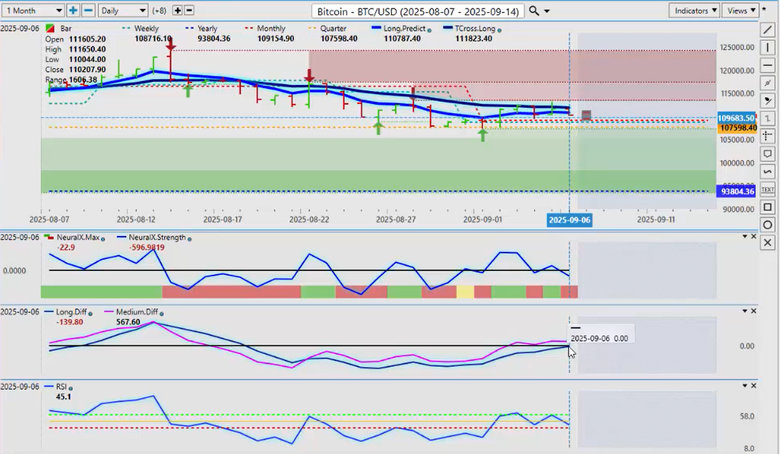The width and height of the screenshot is (780, 454).
Task: Select the diagonal trend line drawing tool
Action: point(768,30)
